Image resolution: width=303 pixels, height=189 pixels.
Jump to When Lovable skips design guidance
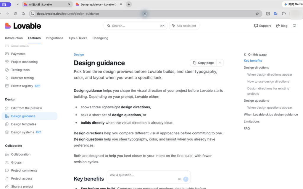tap(271, 115)
